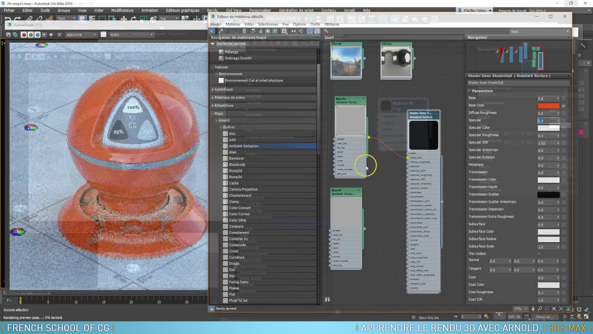
Task: Select the HDRI Bitmap node thumbnail
Action: coord(346,61)
